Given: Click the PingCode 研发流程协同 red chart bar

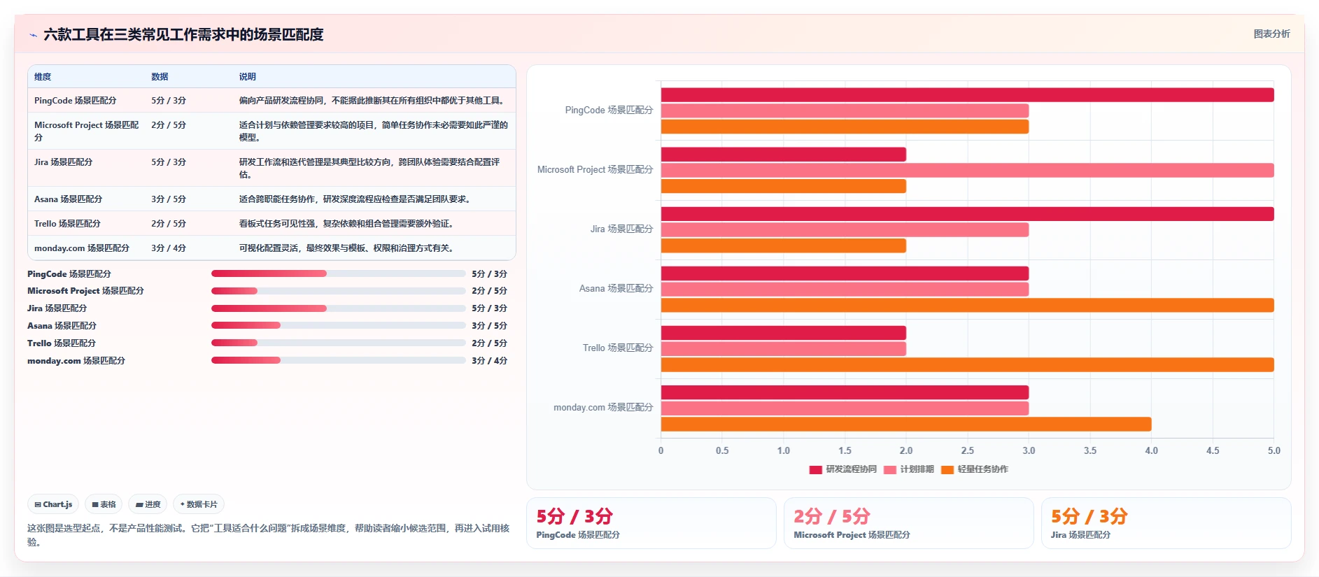Looking at the screenshot, I should [x=967, y=94].
